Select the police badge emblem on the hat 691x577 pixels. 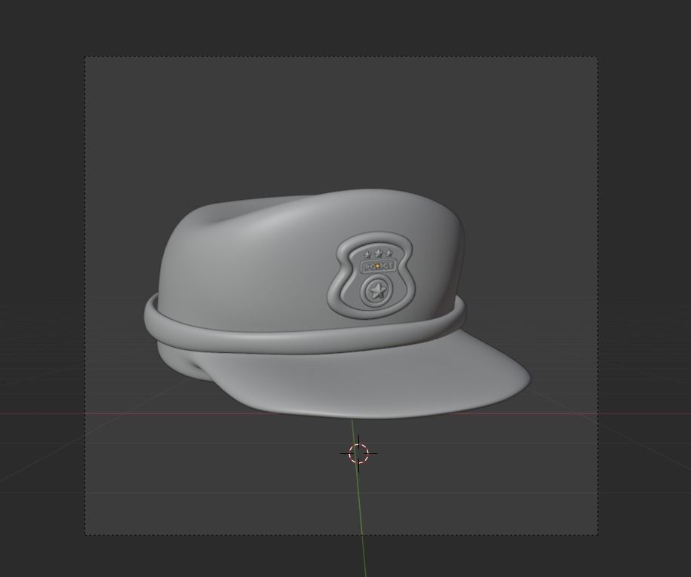point(371,275)
